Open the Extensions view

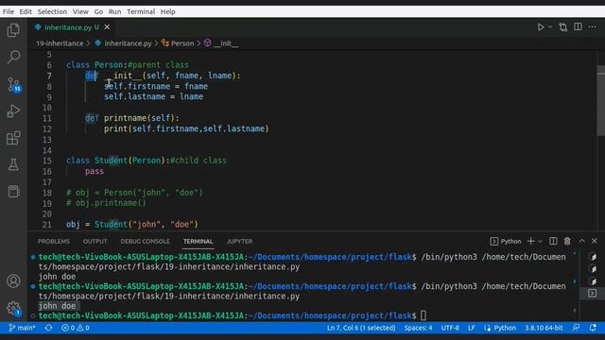coord(13,138)
